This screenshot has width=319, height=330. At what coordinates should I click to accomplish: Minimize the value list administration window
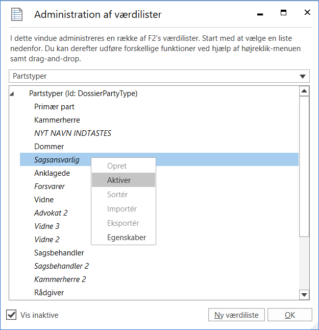click(260, 14)
